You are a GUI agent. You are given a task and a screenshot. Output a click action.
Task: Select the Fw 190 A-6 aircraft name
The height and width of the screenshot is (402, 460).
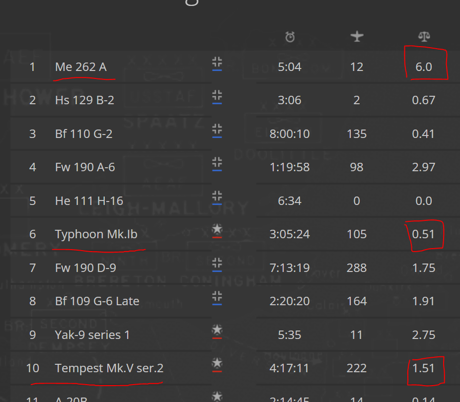pyautogui.click(x=85, y=167)
